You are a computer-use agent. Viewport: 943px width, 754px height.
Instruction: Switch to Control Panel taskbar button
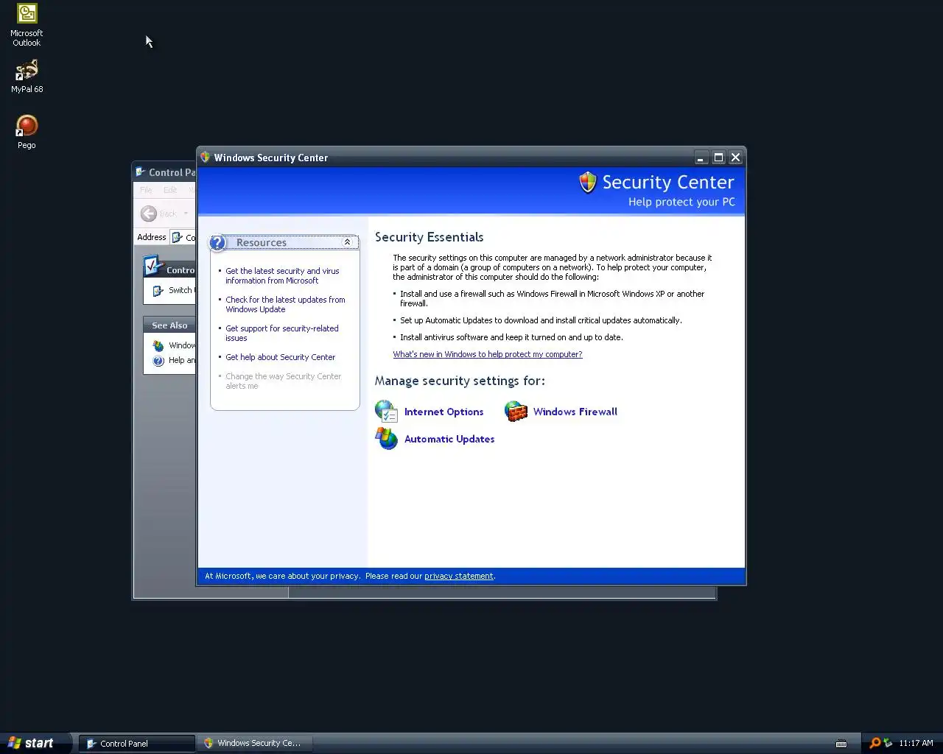[137, 744]
